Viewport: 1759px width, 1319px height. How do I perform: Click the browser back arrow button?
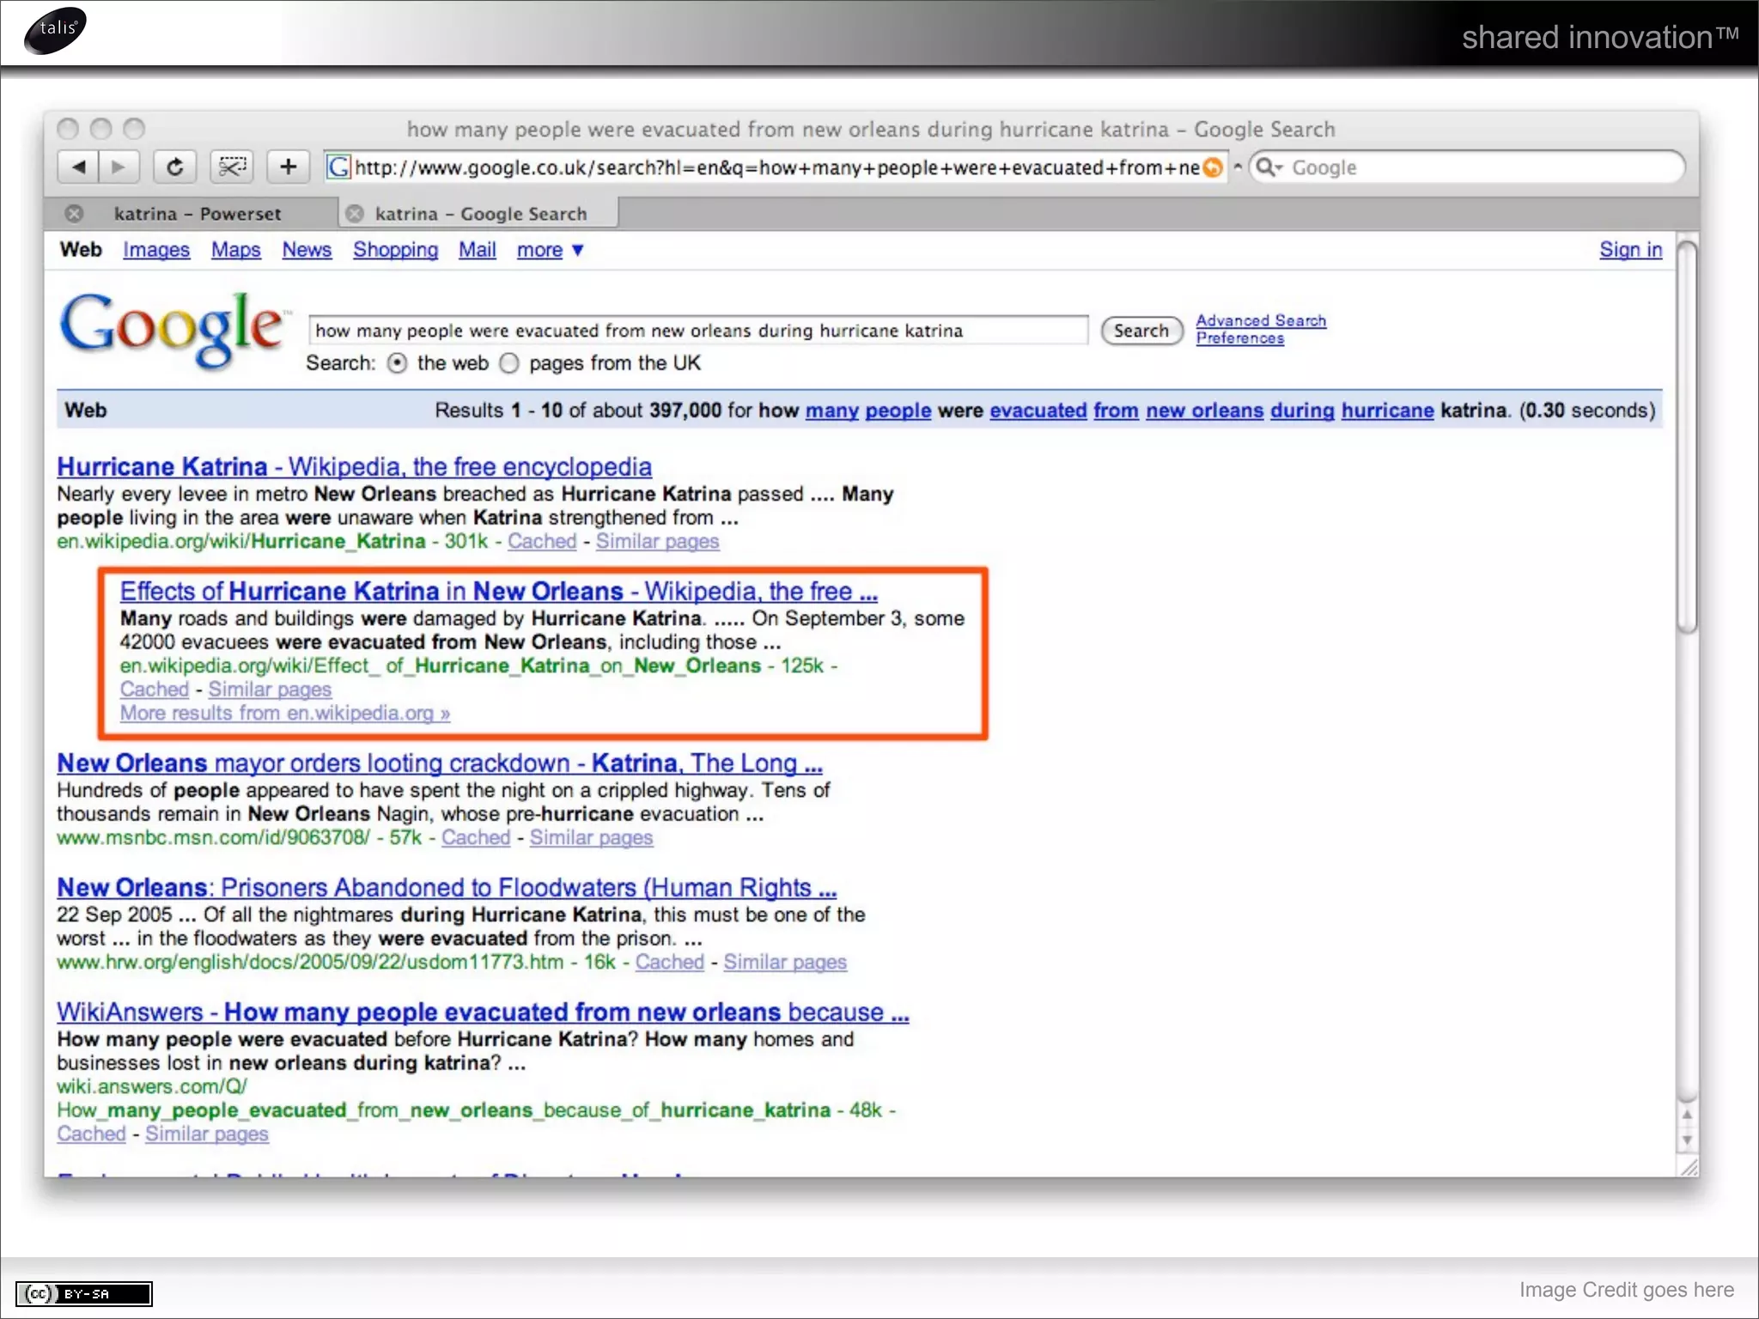pos(79,167)
